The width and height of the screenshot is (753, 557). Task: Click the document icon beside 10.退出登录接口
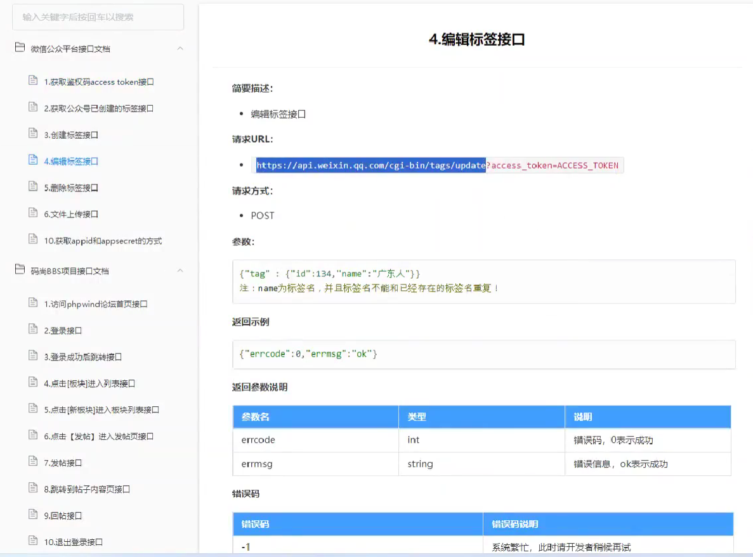coord(32,542)
